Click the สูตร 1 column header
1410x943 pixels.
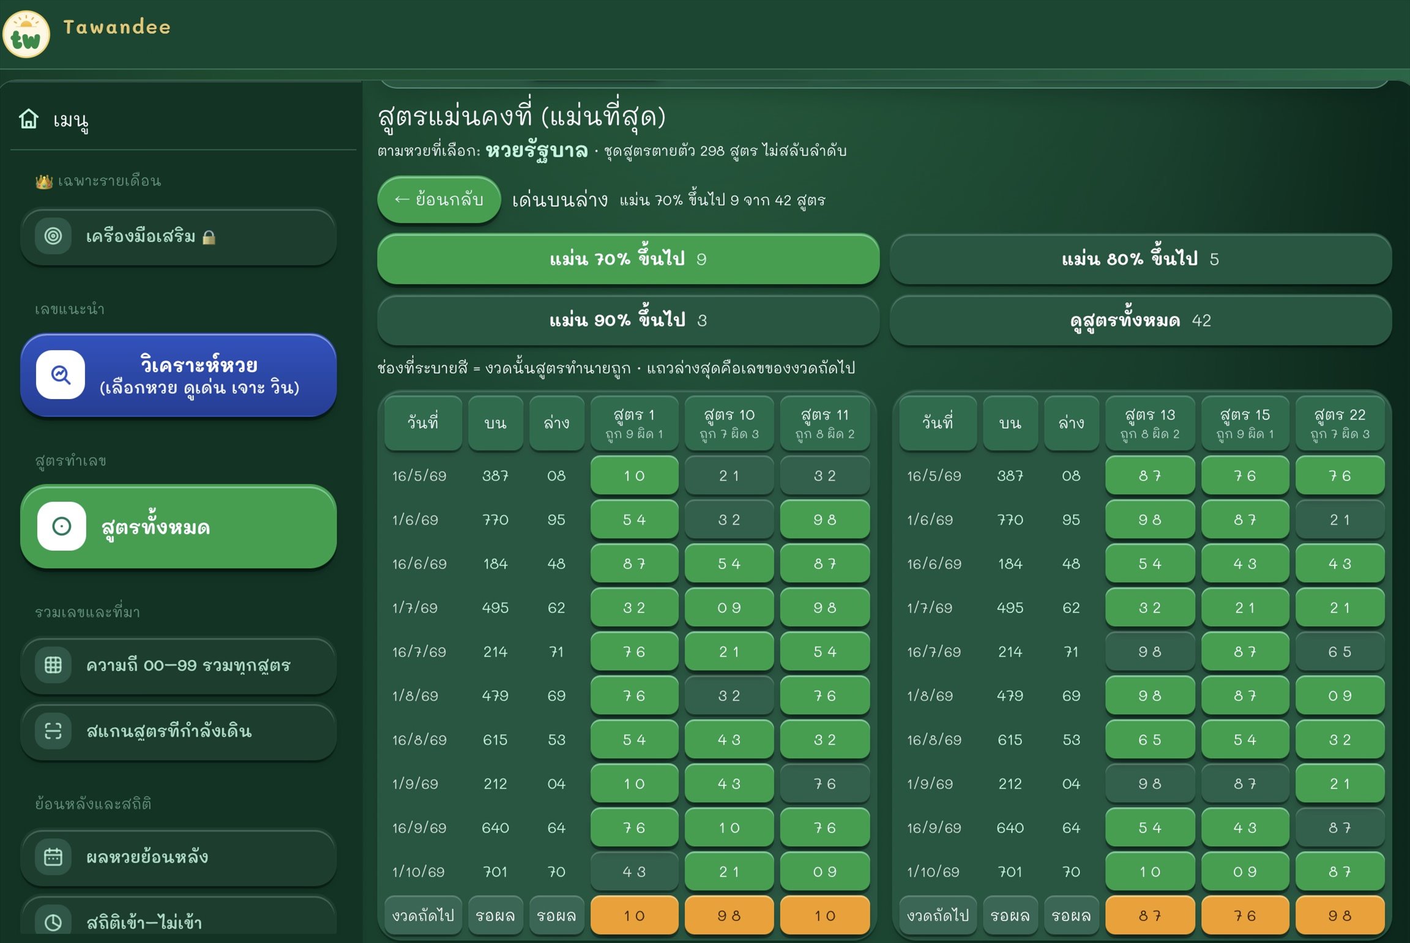point(634,423)
